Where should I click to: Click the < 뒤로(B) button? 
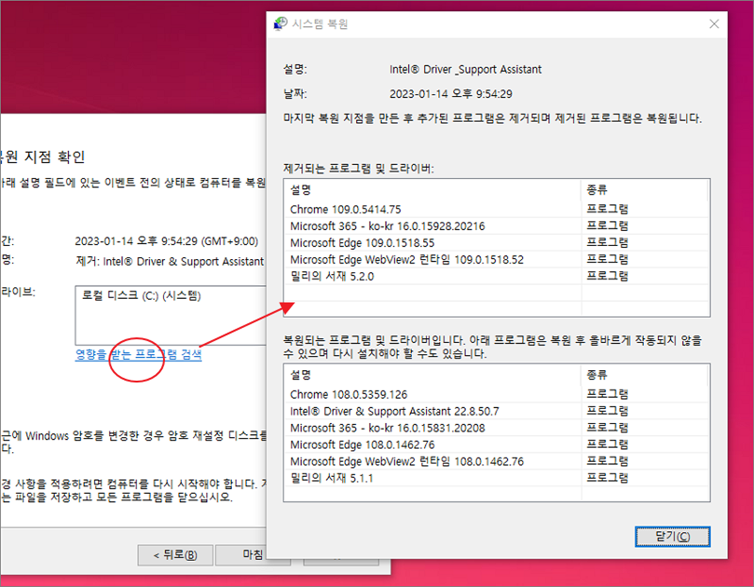pyautogui.click(x=176, y=554)
